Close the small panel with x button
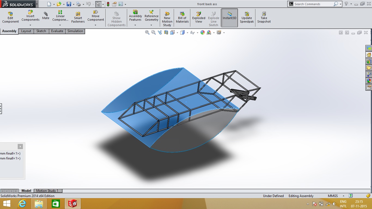372x209 pixels. pos(20,146)
